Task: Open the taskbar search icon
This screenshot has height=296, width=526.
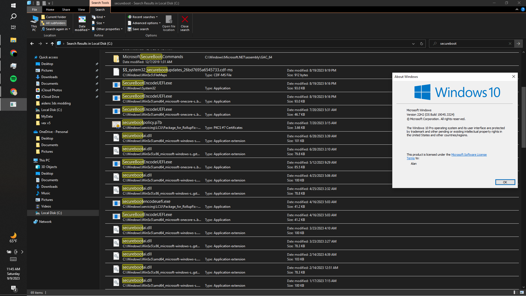Action: [x=13, y=16]
